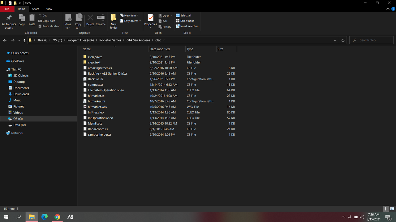
Task: Go up one folder level
Action: (x=24, y=40)
